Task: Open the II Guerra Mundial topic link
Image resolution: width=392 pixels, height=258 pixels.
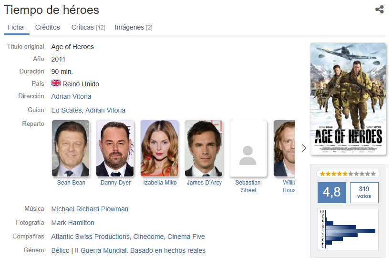Action: tap(101, 250)
